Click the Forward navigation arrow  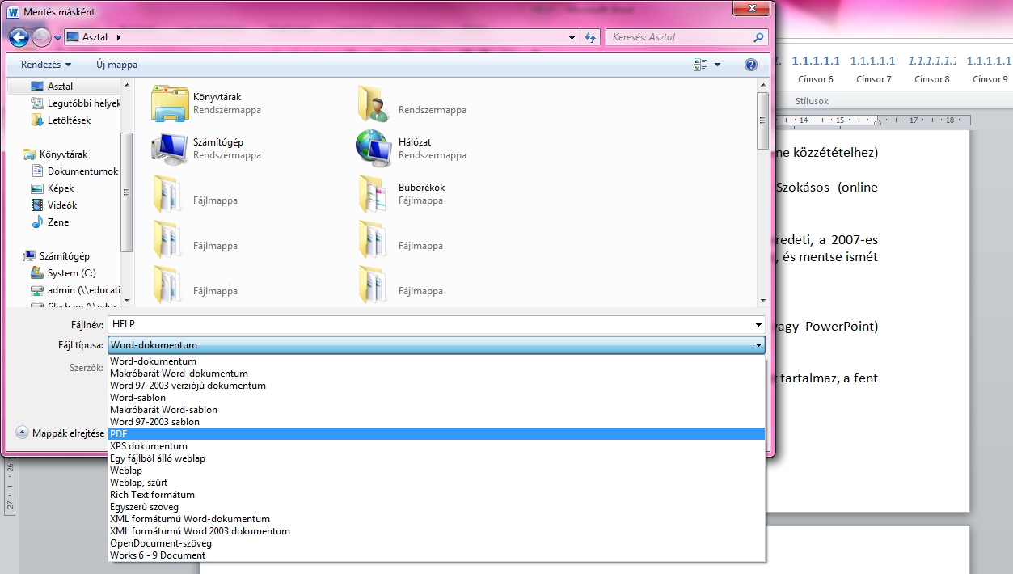(x=41, y=37)
